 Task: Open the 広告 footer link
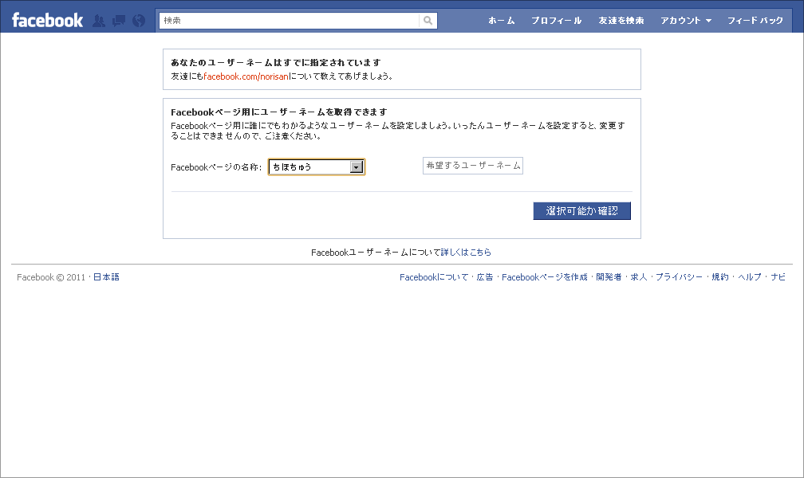pyautogui.click(x=485, y=277)
